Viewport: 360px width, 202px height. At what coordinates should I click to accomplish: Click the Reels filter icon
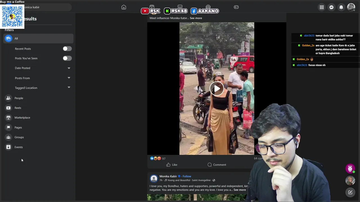pyautogui.click(x=8, y=108)
